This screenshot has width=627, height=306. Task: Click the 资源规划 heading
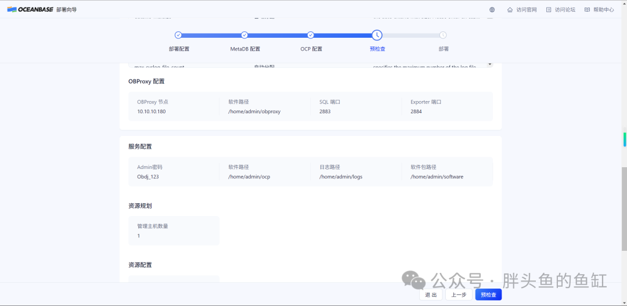coord(140,206)
